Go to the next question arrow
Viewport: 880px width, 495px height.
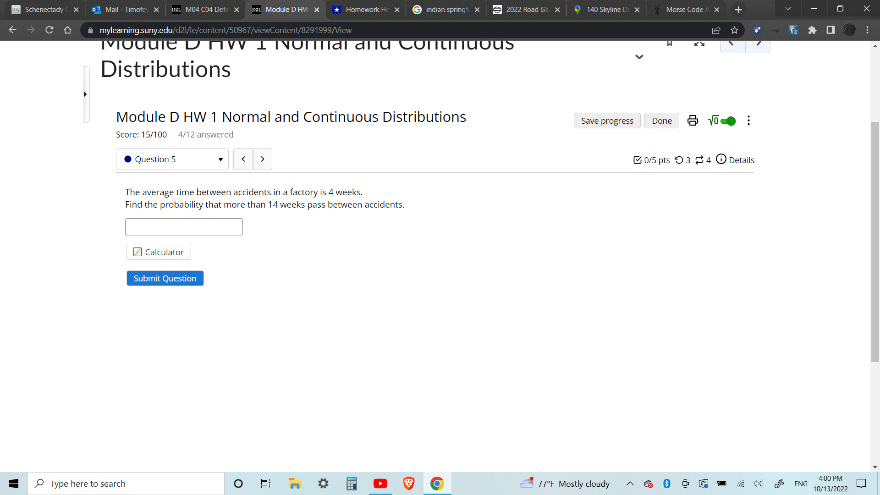point(263,159)
